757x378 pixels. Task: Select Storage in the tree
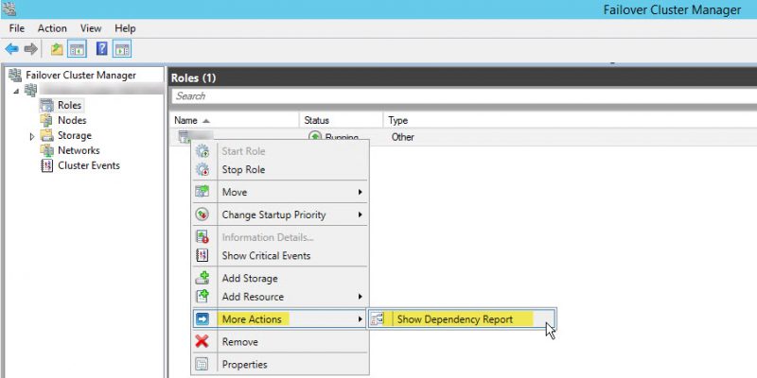pos(75,135)
